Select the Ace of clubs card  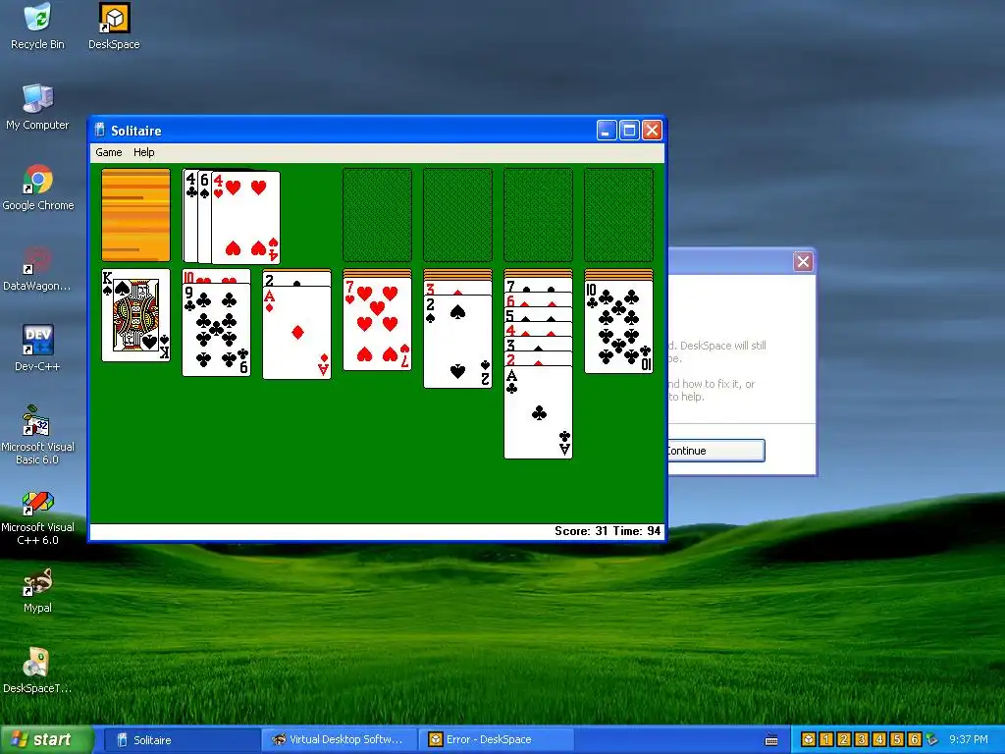pos(539,412)
